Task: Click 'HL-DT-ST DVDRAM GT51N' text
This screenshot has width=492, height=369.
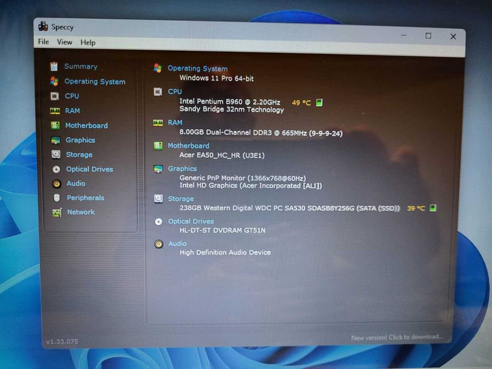Action: click(223, 230)
